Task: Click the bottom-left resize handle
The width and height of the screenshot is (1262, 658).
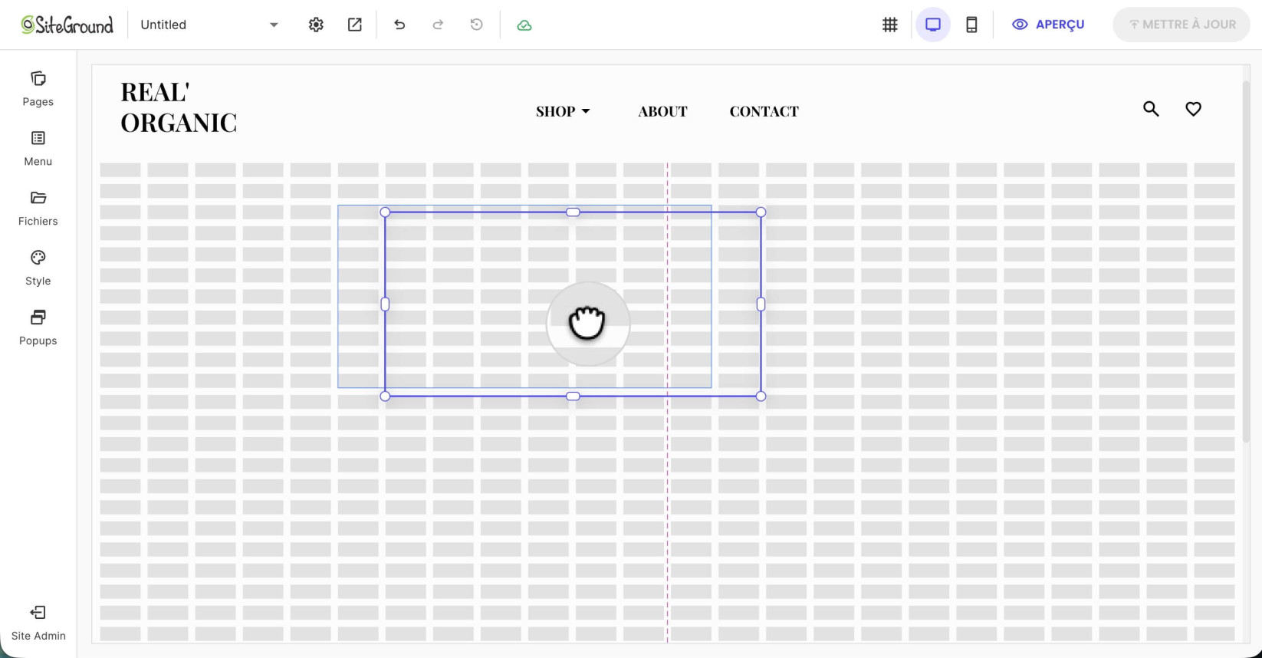Action: 385,396
